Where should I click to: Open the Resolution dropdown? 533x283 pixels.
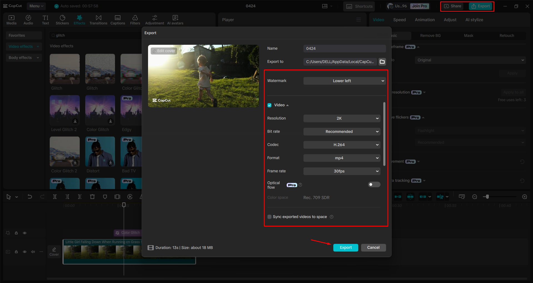[x=342, y=118]
